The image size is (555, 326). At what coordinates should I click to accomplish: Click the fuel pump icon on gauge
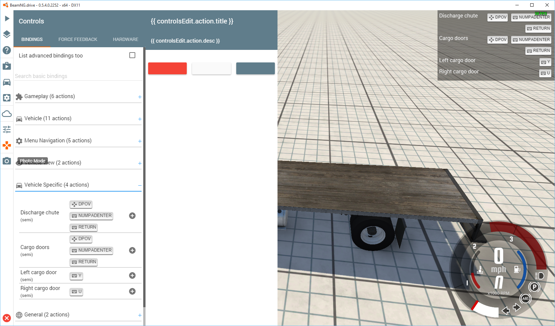click(x=517, y=269)
